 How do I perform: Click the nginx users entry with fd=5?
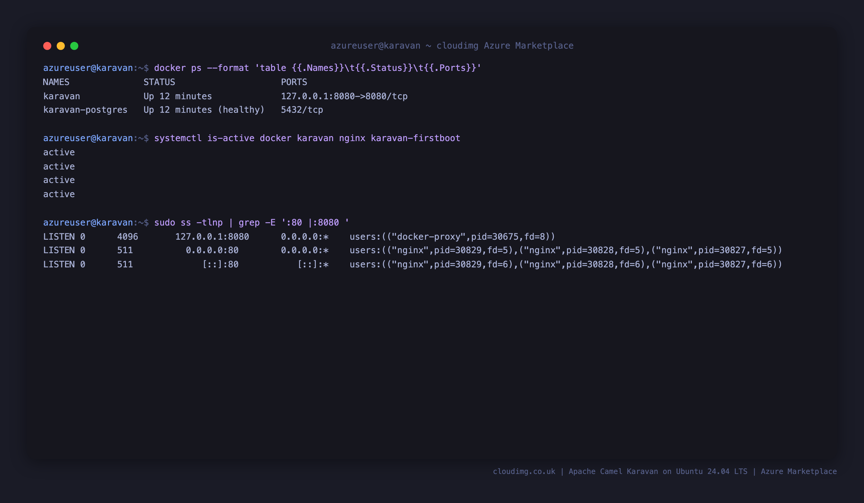click(566, 250)
